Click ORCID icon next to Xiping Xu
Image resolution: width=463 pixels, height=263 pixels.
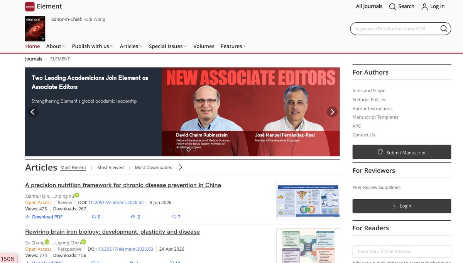(77, 195)
